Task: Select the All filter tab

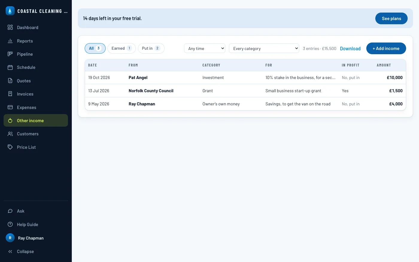Action: [95, 48]
